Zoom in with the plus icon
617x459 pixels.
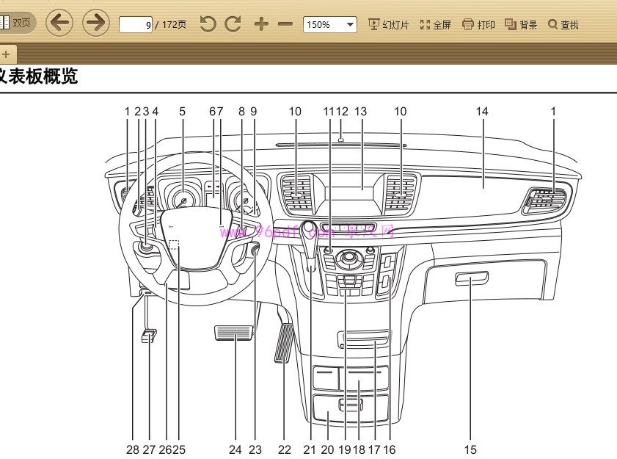(x=261, y=24)
